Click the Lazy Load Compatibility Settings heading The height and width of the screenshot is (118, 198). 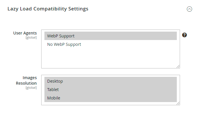click(48, 9)
